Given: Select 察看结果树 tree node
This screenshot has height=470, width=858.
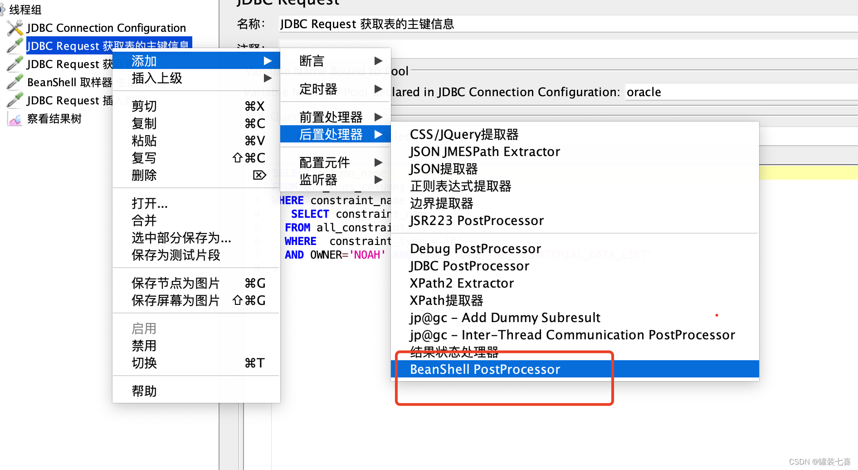Looking at the screenshot, I should click(x=54, y=119).
